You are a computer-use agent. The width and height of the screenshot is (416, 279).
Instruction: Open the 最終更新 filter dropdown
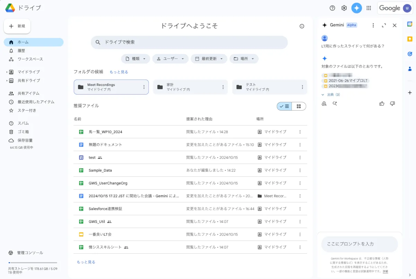coord(209,59)
